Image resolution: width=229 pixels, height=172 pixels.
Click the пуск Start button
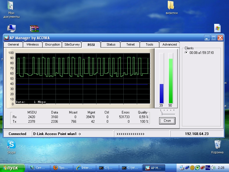click(12, 168)
